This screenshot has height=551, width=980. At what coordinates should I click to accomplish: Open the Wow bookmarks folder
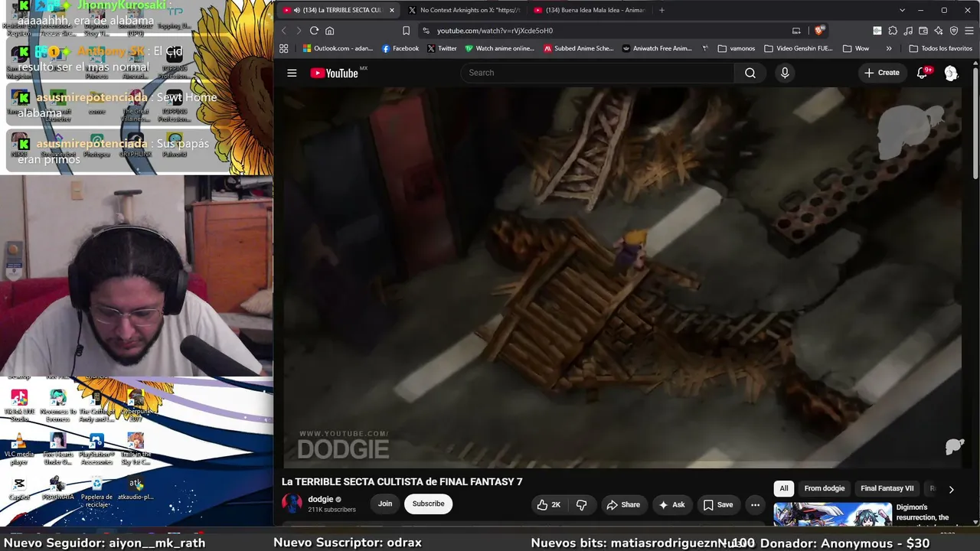(856, 48)
